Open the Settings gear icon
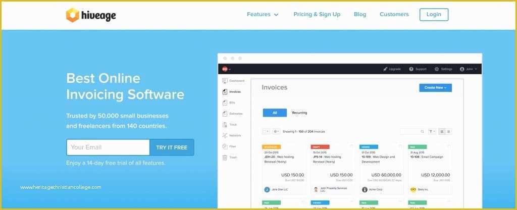Viewport: 517px width, 210px height. (x=437, y=69)
